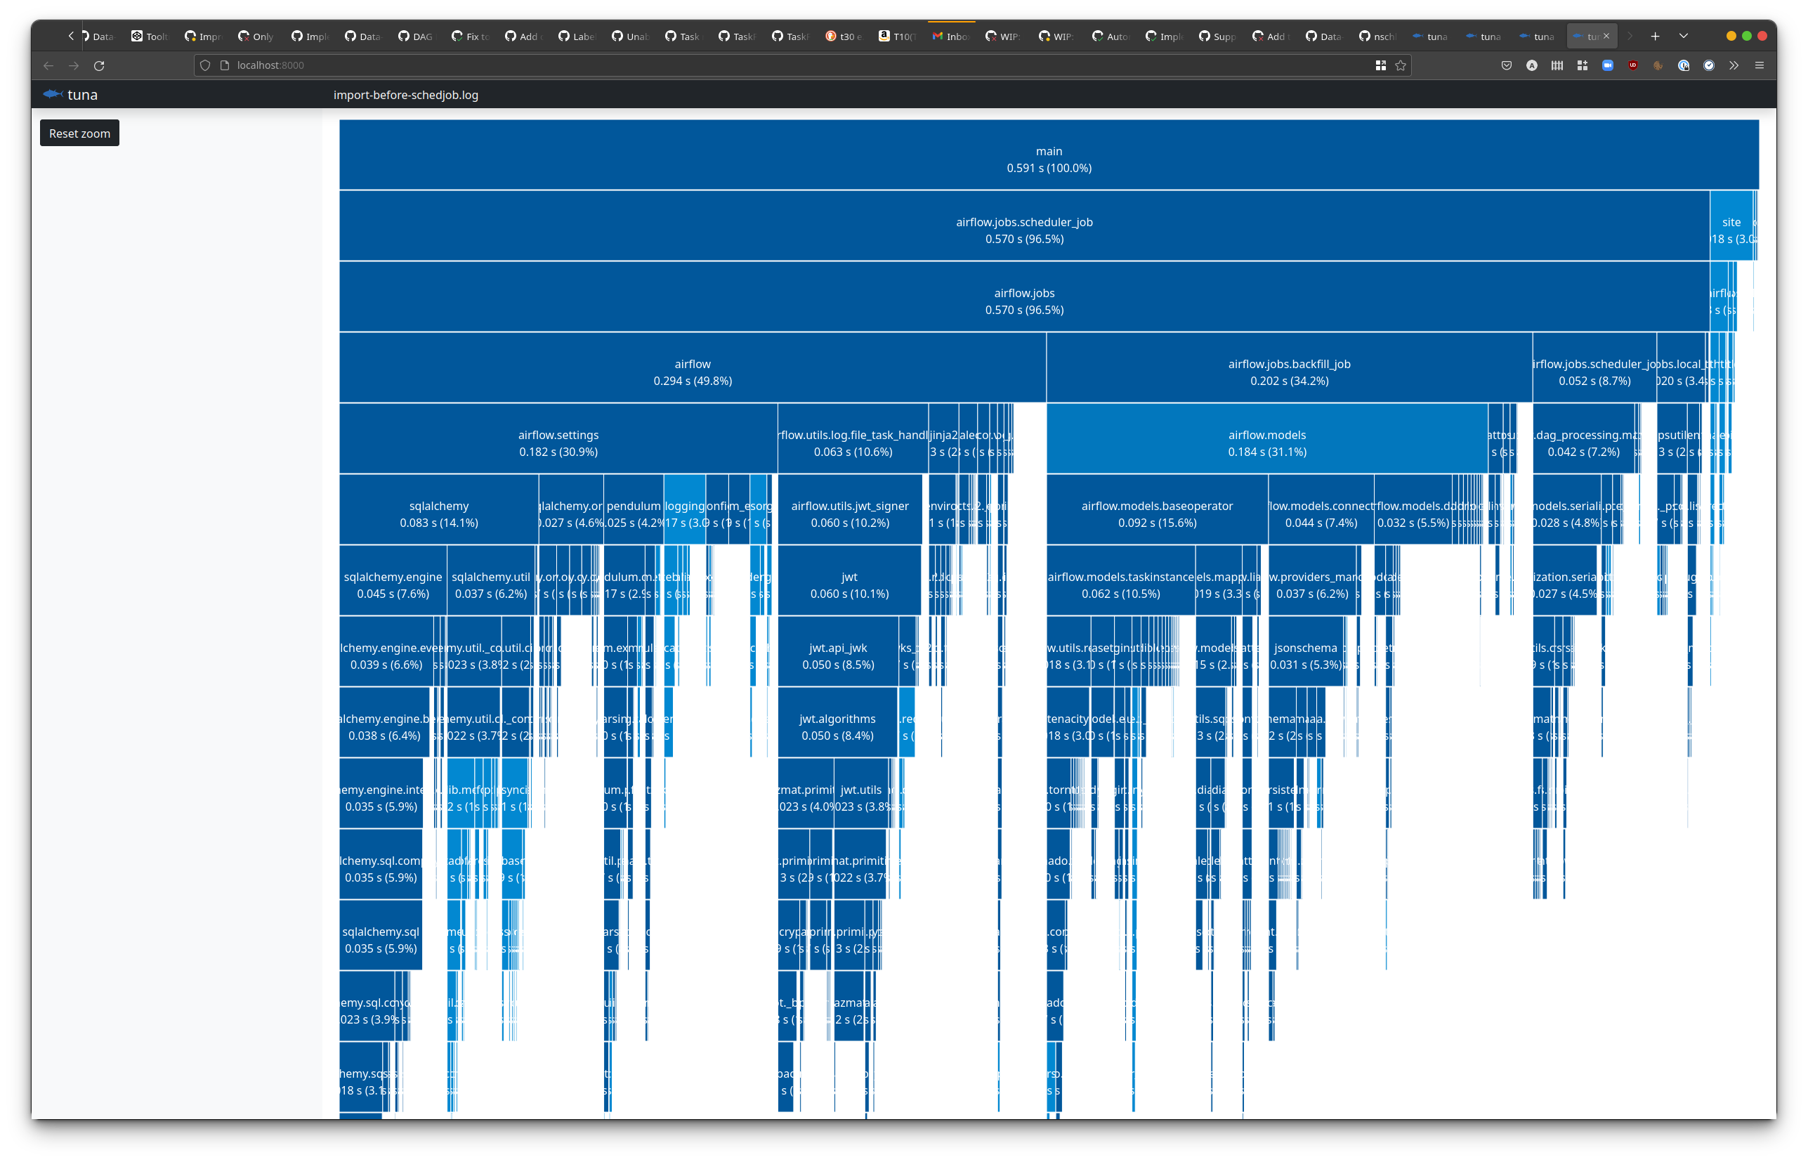The width and height of the screenshot is (1808, 1162).
Task: Open Save to Pocket icon
Action: click(1506, 65)
